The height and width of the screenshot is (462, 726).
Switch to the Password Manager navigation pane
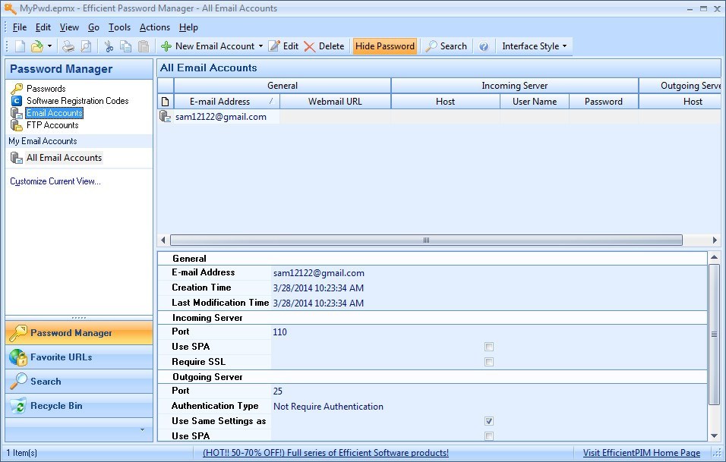click(79, 333)
